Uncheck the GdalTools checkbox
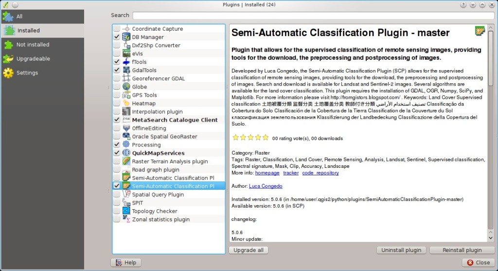This screenshot has height=271, width=498. [x=117, y=70]
